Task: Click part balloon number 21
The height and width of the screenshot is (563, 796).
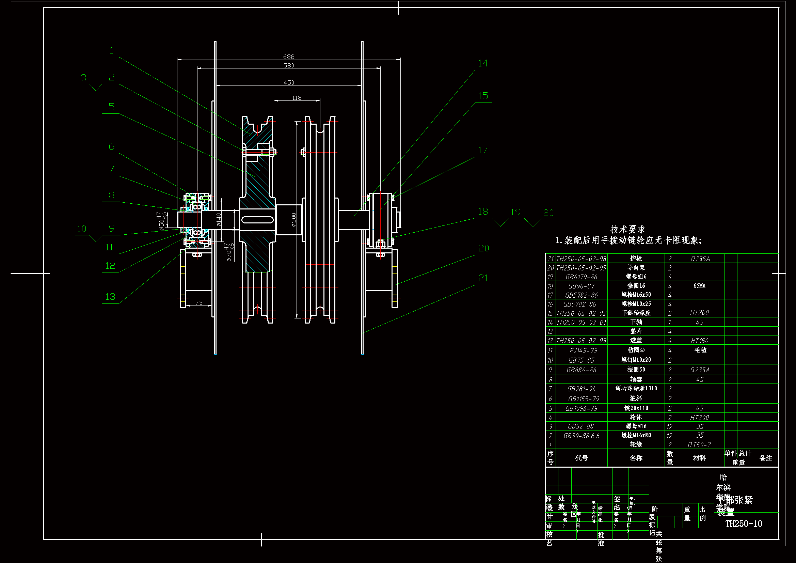Action: [x=483, y=278]
